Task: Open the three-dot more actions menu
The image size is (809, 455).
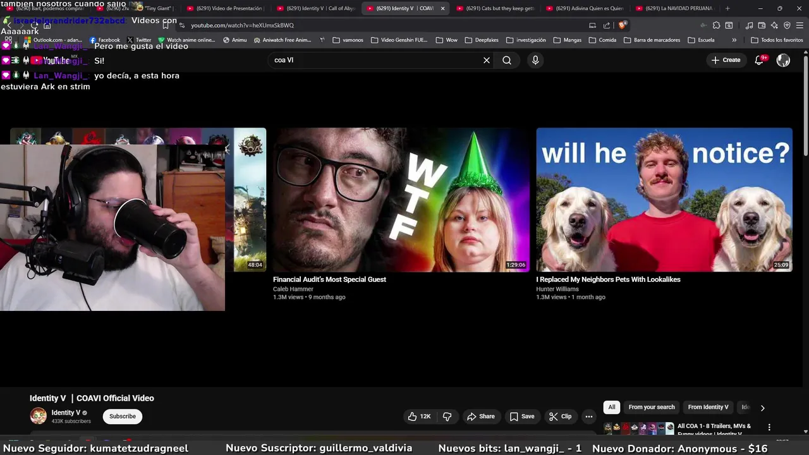Action: pos(588,416)
